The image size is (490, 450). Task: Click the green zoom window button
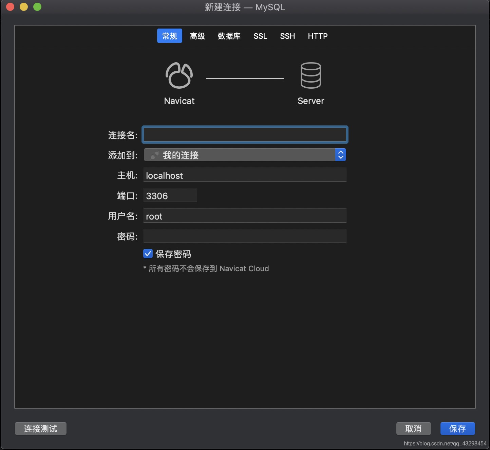[x=37, y=7]
